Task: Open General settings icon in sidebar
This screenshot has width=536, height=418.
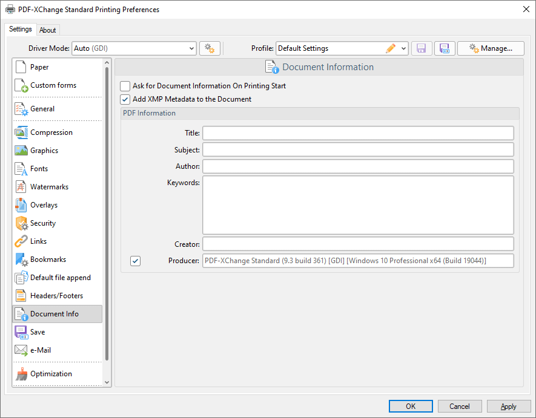Action: pos(21,109)
